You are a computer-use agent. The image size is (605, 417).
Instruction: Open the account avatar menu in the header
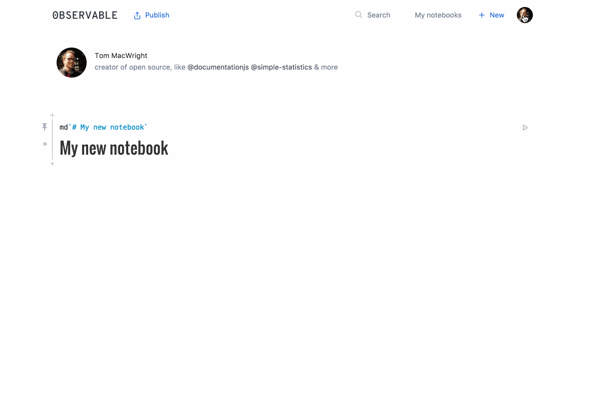524,15
